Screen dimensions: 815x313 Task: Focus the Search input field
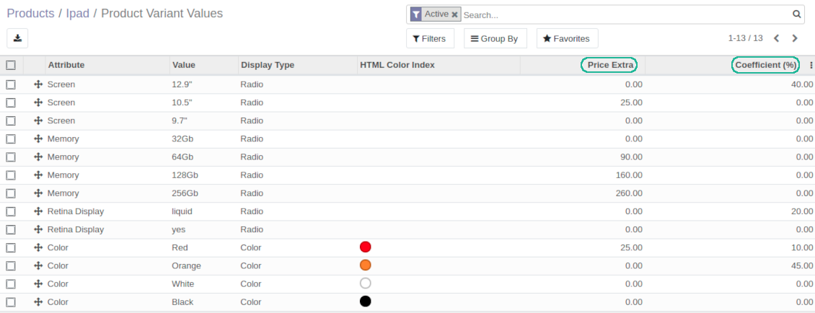click(x=626, y=15)
